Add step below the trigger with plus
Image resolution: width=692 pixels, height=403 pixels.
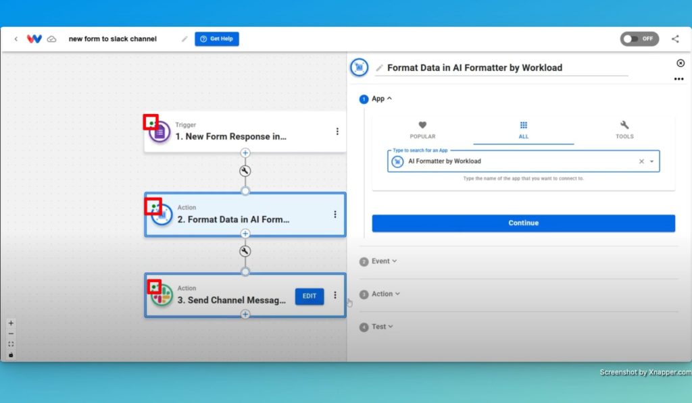tap(245, 153)
